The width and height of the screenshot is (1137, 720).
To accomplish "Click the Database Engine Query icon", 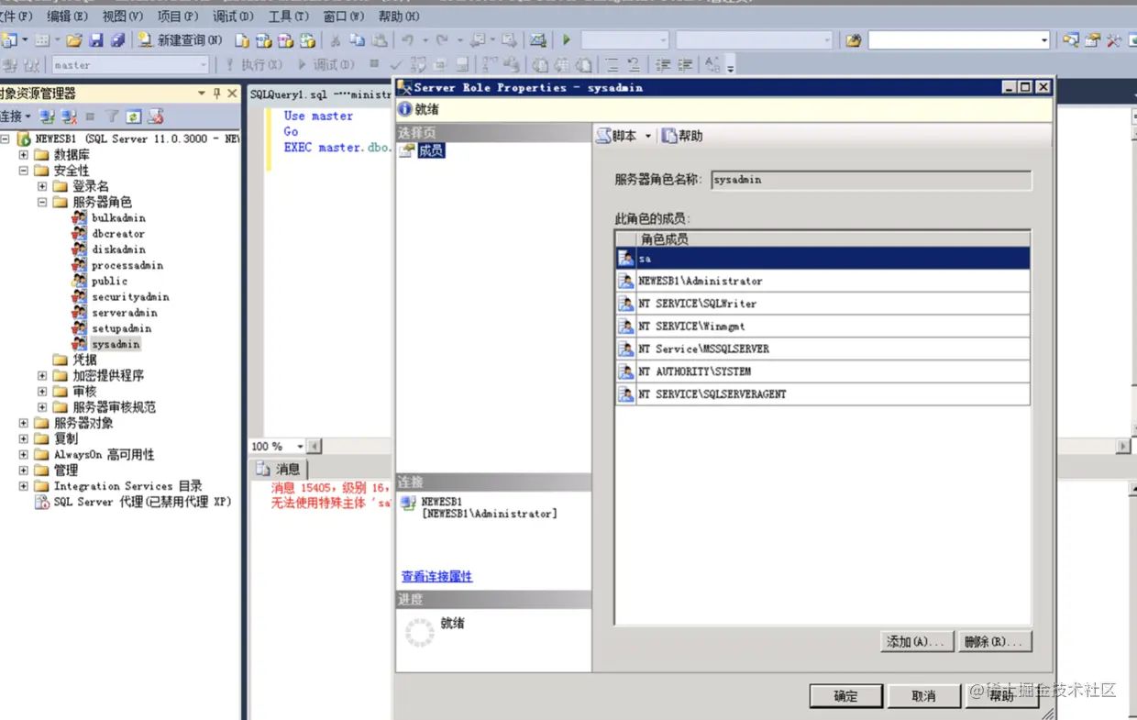I will coord(242,40).
